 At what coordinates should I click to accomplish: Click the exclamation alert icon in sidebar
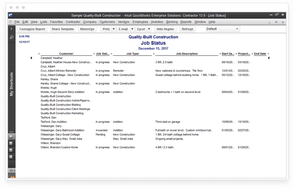pos(11,143)
